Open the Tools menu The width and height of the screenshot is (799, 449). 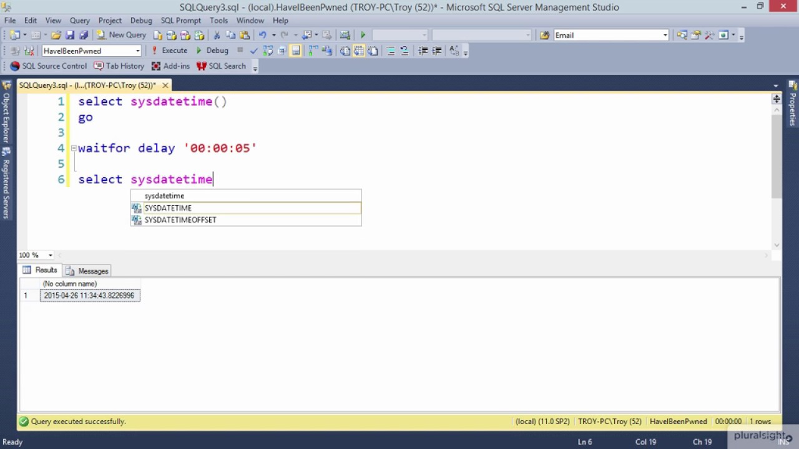point(218,21)
